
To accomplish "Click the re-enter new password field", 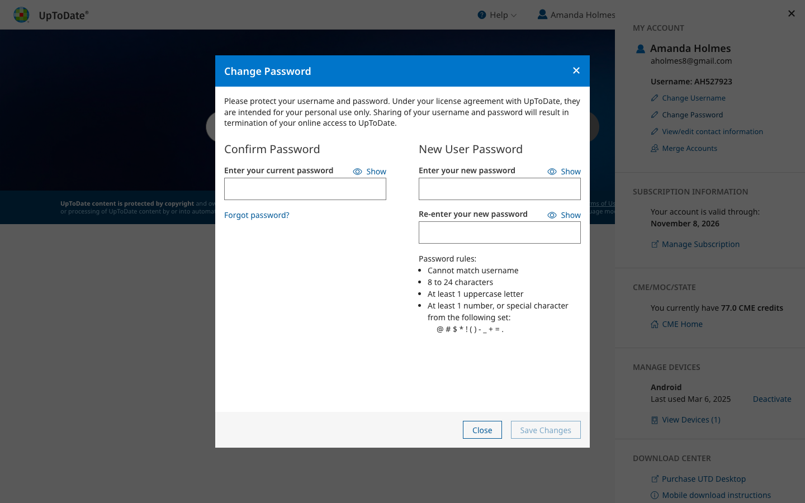I will [x=500, y=232].
